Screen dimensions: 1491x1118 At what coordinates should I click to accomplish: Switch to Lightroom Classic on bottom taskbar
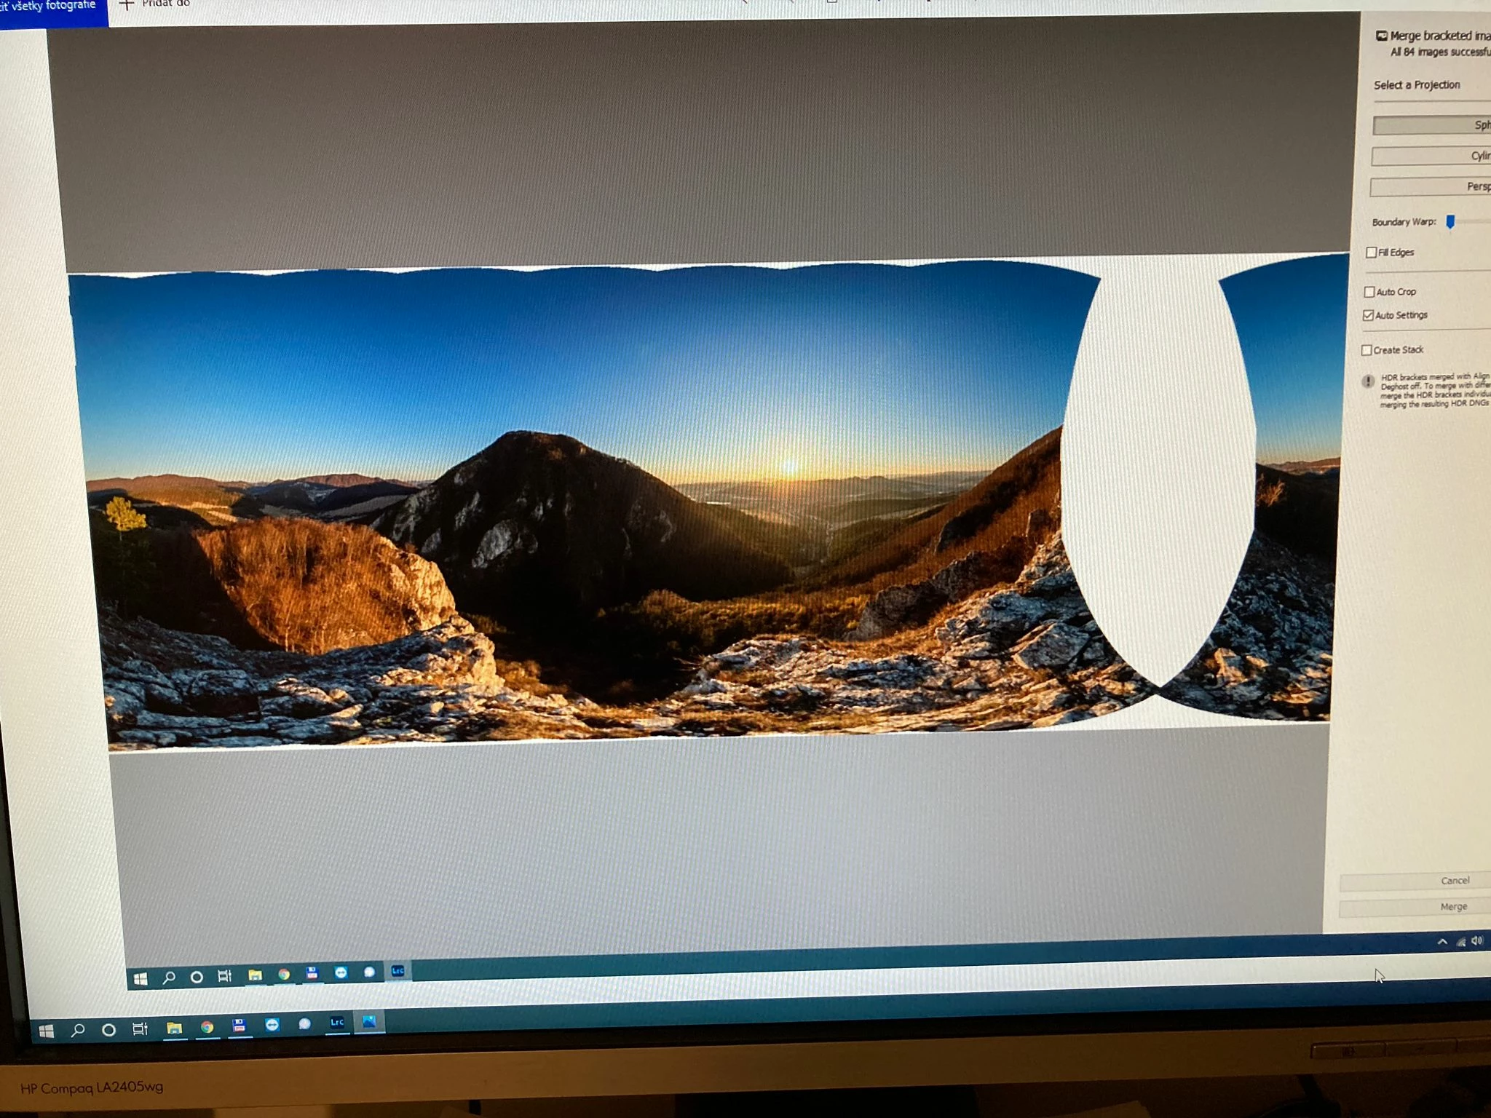point(337,1023)
